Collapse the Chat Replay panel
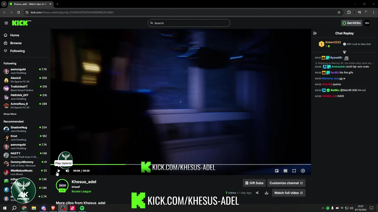This screenshot has width=378, height=212. click(x=315, y=33)
